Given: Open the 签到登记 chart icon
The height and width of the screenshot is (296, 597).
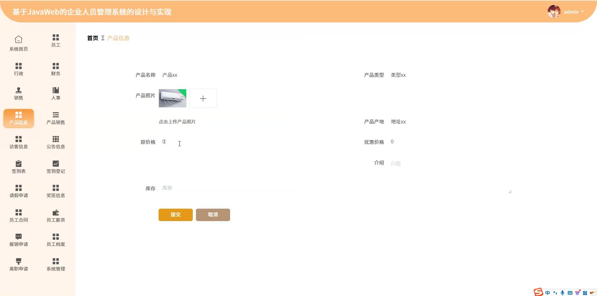Looking at the screenshot, I should pos(56,164).
